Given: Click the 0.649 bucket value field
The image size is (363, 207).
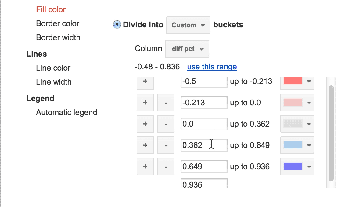Looking at the screenshot, I should (x=204, y=167).
